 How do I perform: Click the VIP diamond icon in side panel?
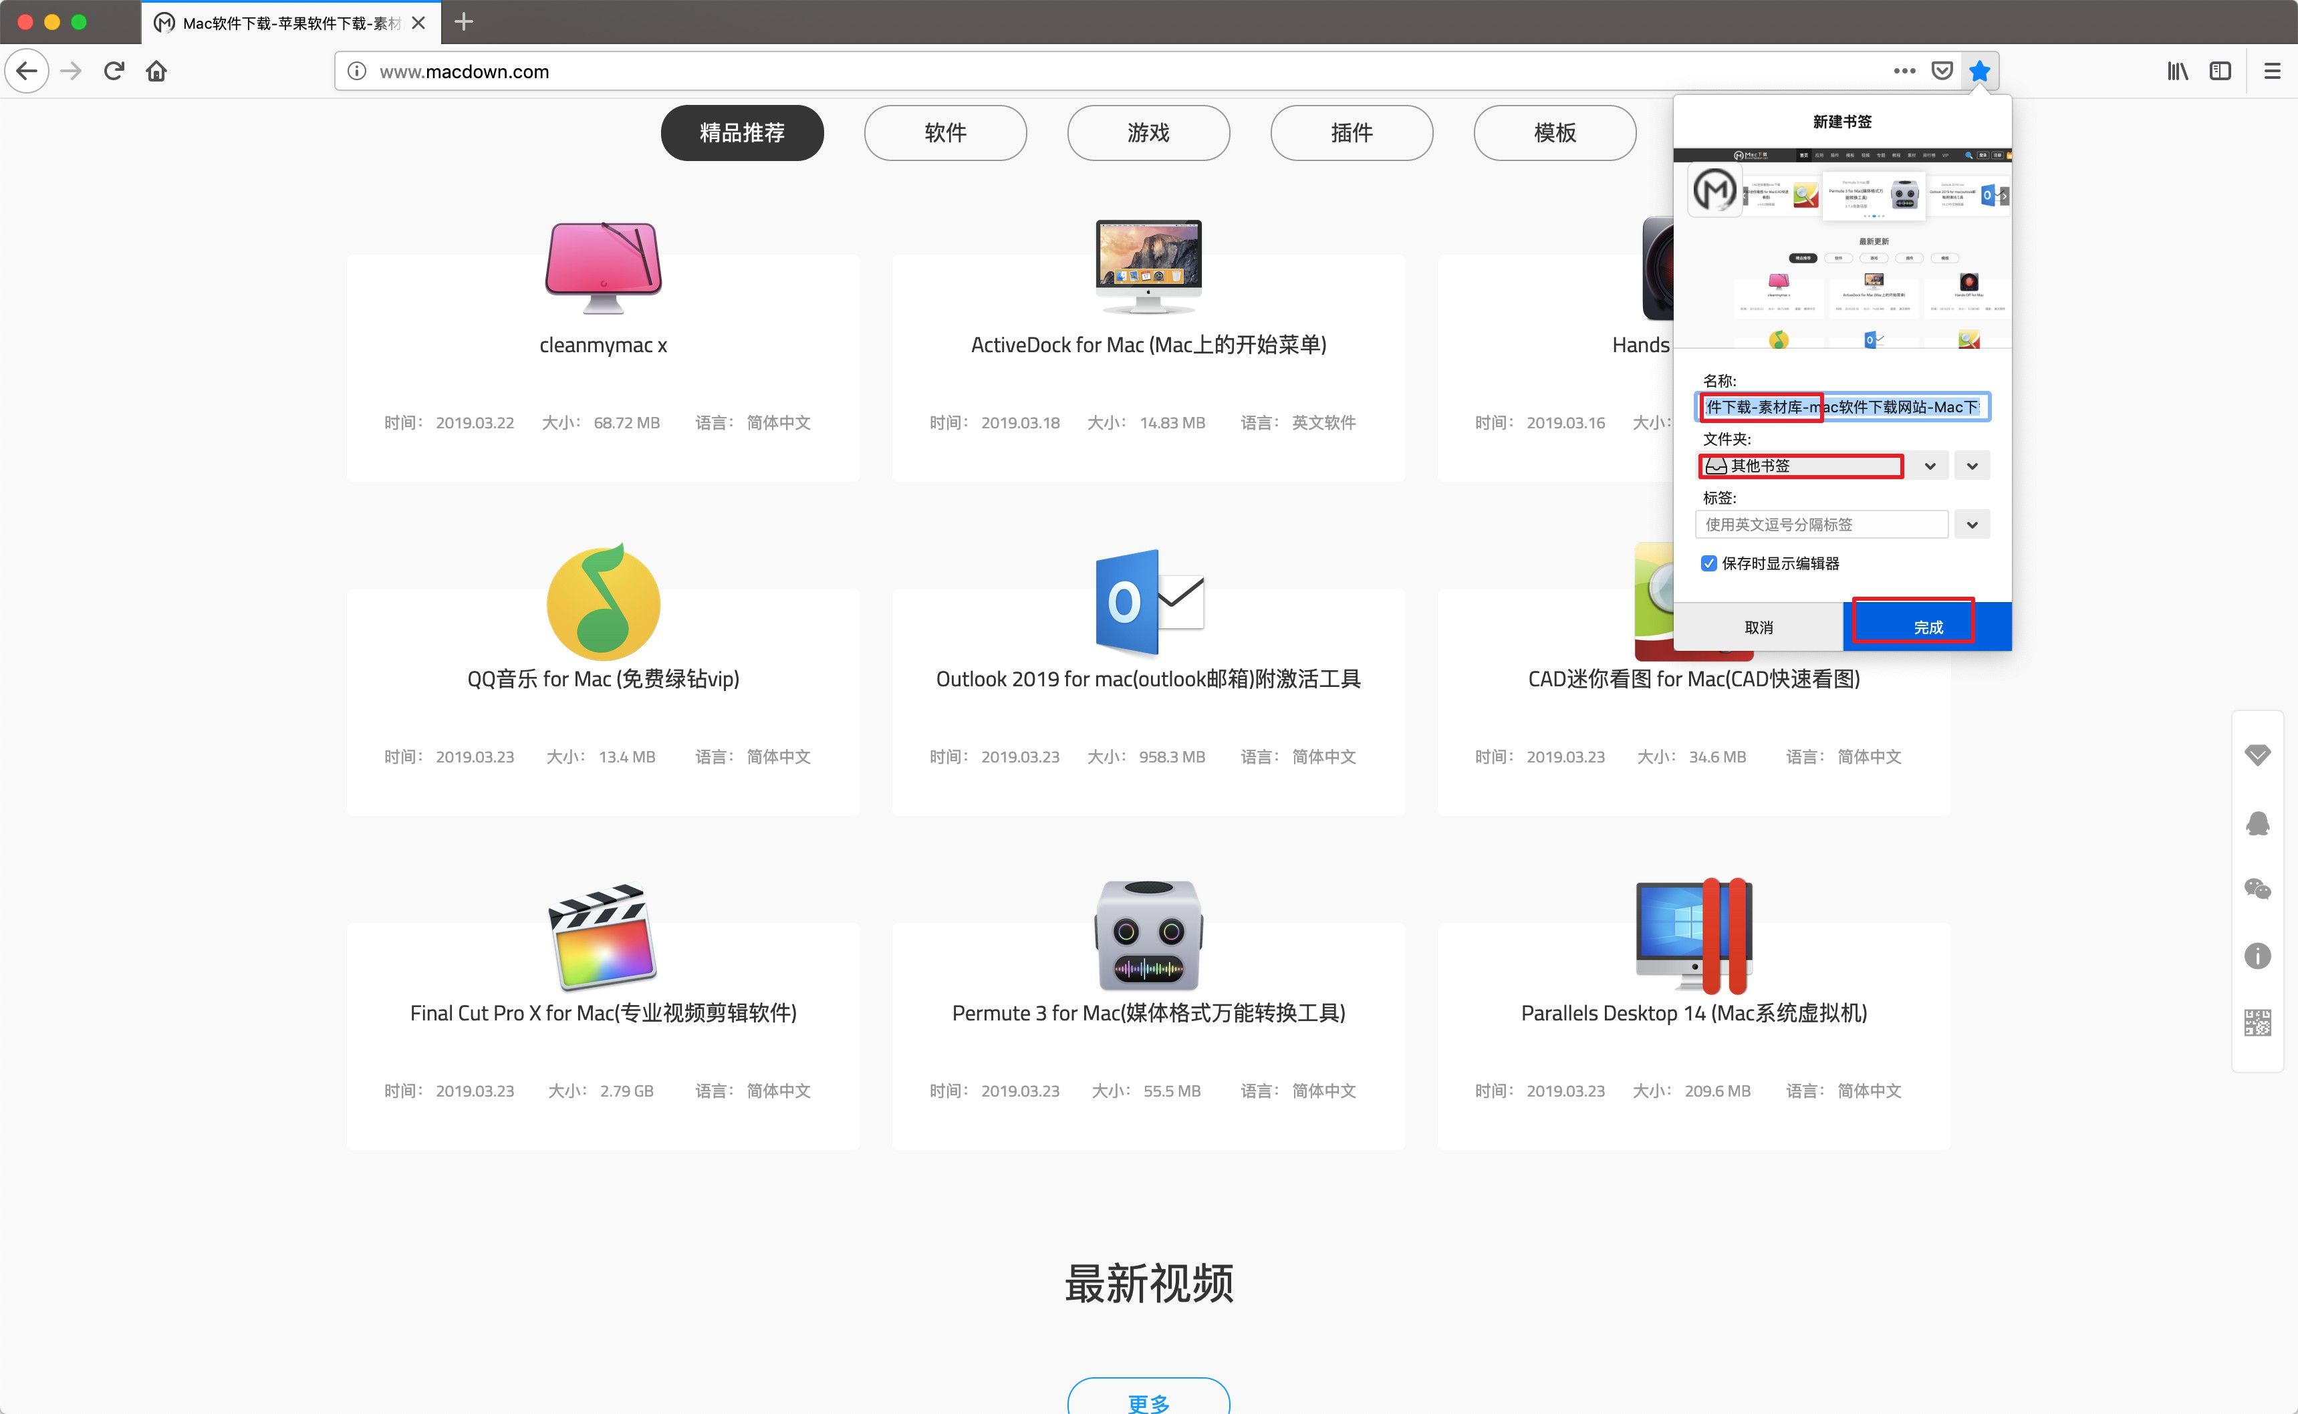[x=2257, y=754]
